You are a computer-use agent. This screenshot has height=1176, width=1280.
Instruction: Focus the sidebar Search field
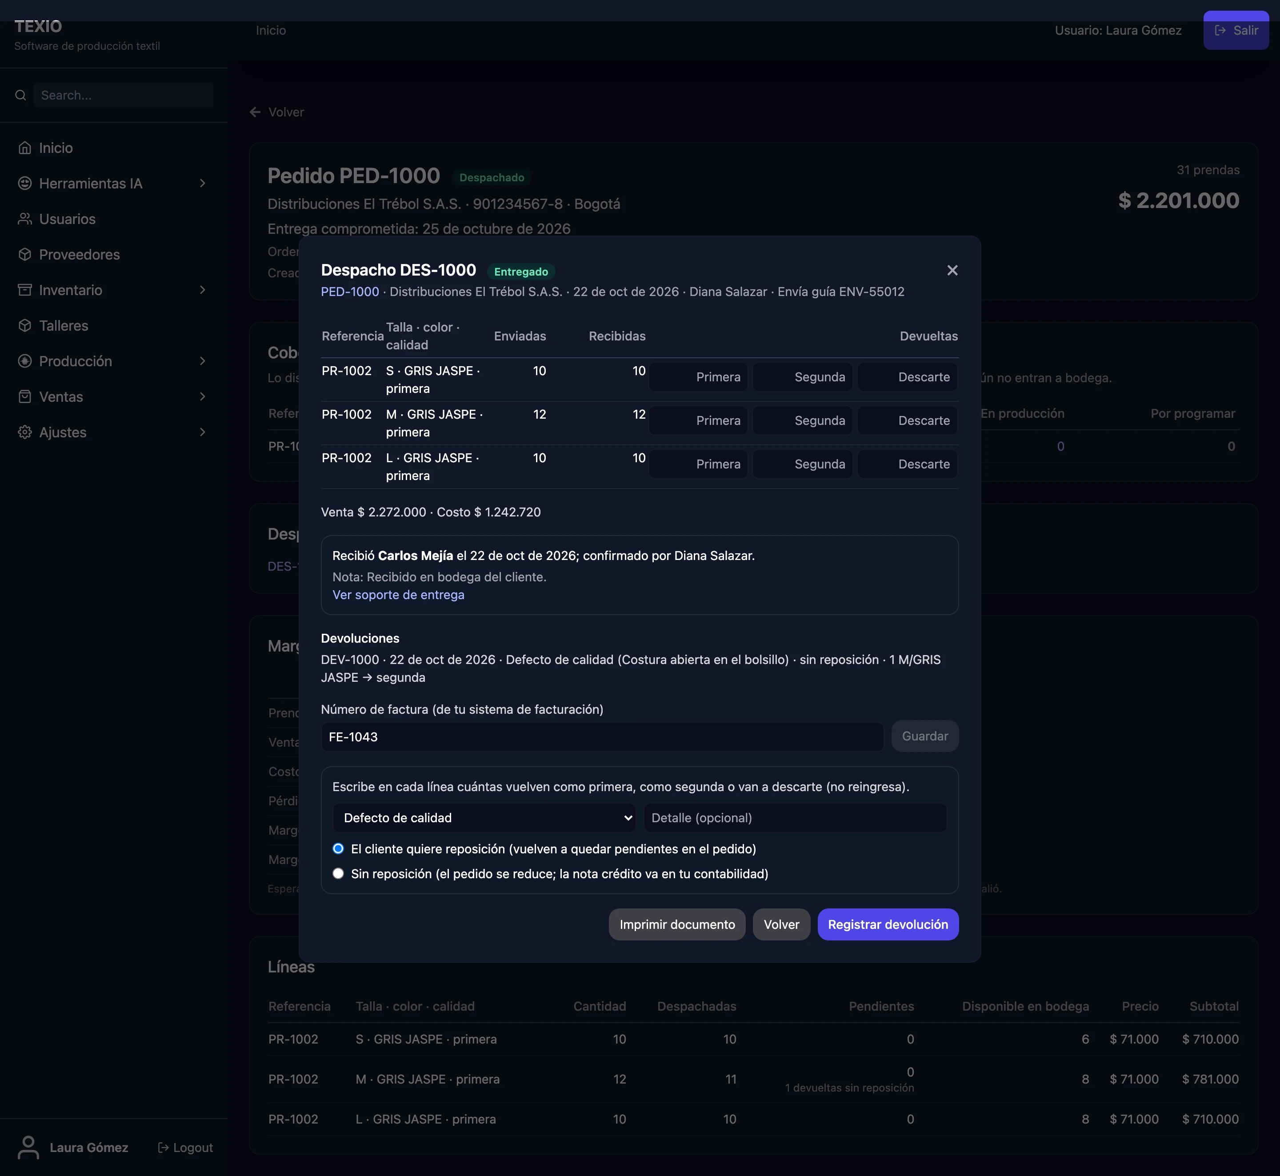124,96
